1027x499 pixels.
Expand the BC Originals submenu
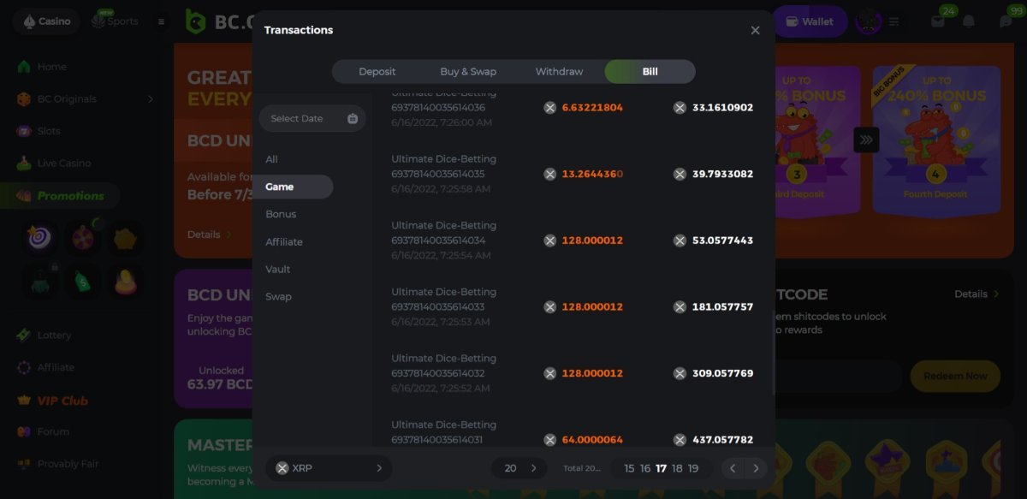pyautogui.click(x=151, y=99)
